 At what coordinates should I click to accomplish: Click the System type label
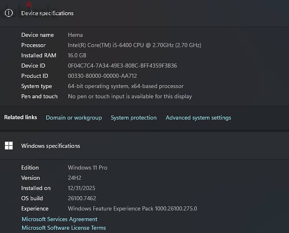36,86
